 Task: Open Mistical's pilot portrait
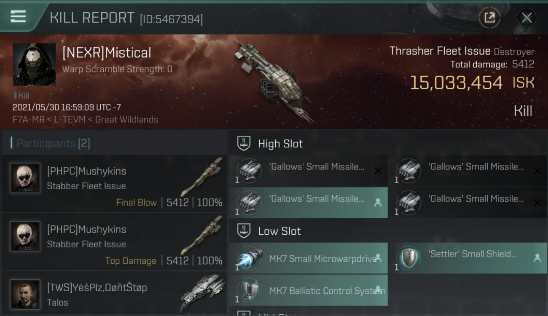coord(34,64)
